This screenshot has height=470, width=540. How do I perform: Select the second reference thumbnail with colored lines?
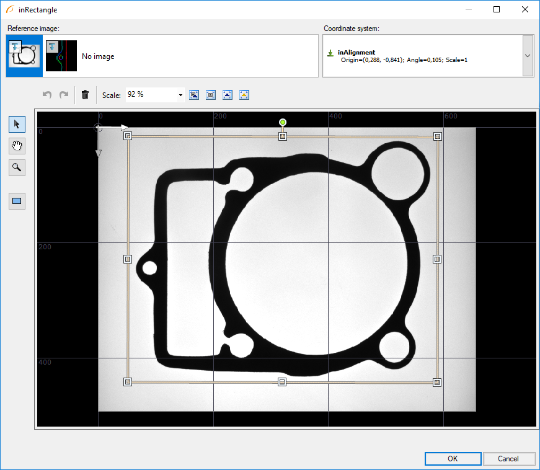(61, 56)
